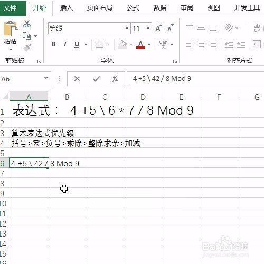
Task: Switch to the 页面布局 tab
Action: (x=100, y=8)
